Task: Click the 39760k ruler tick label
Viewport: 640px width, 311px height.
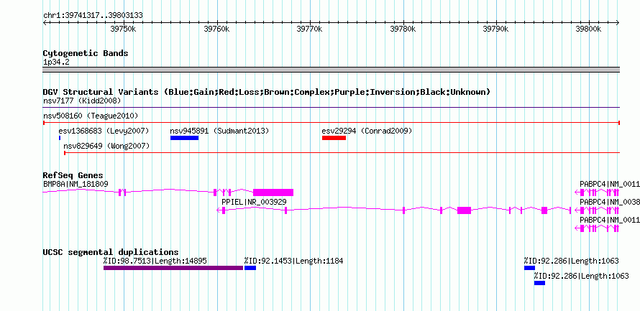Action: (216, 29)
